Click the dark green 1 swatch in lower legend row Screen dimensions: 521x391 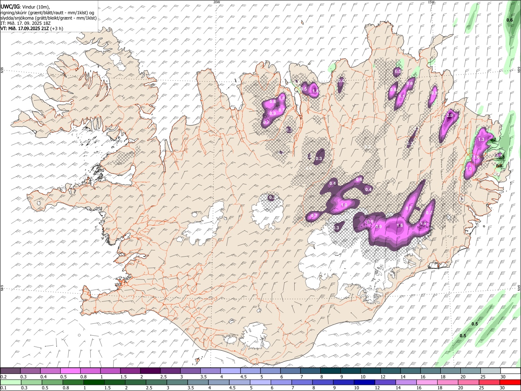pos(94,382)
